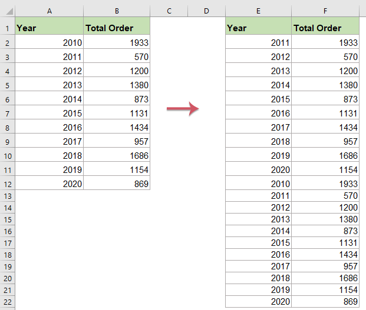Screen dimensions: 366x310
Task: Click cell B7 containing 1131
Action: pos(117,113)
